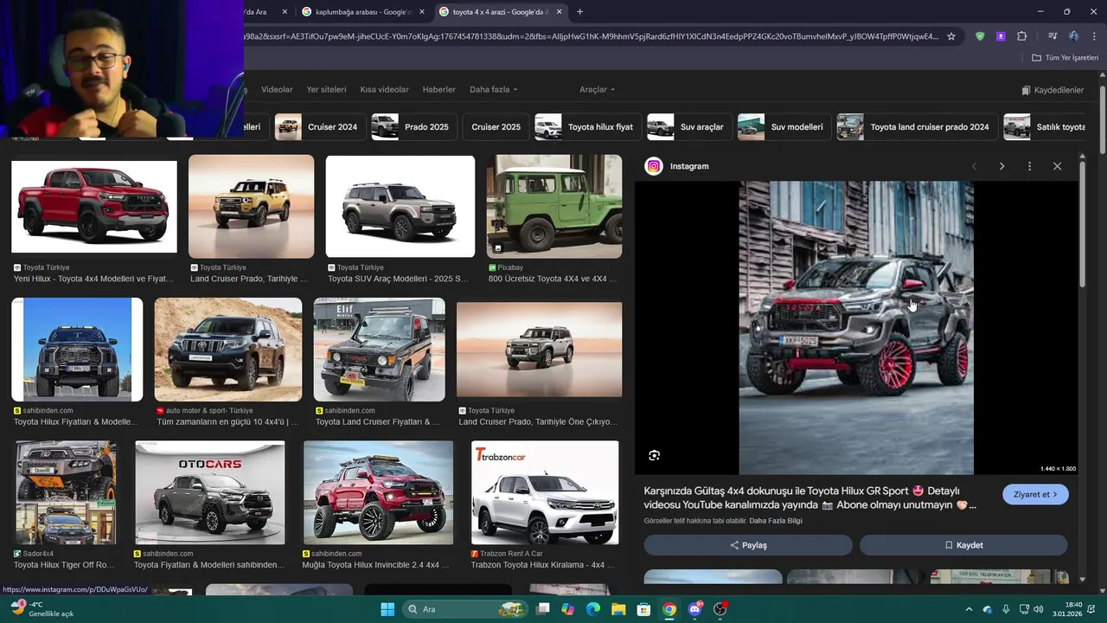Open Kaydedilenler saved items

[x=1053, y=90]
